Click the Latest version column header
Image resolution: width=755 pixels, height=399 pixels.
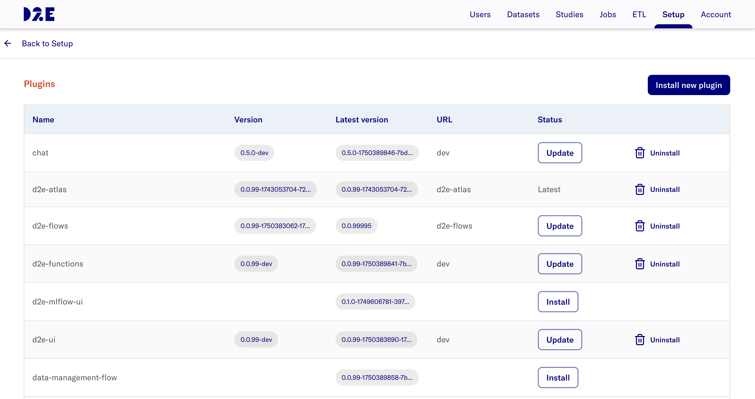362,120
